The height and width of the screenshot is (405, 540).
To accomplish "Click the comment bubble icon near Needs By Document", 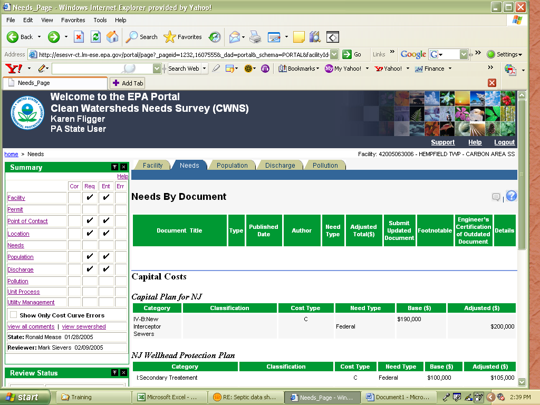I will click(496, 197).
